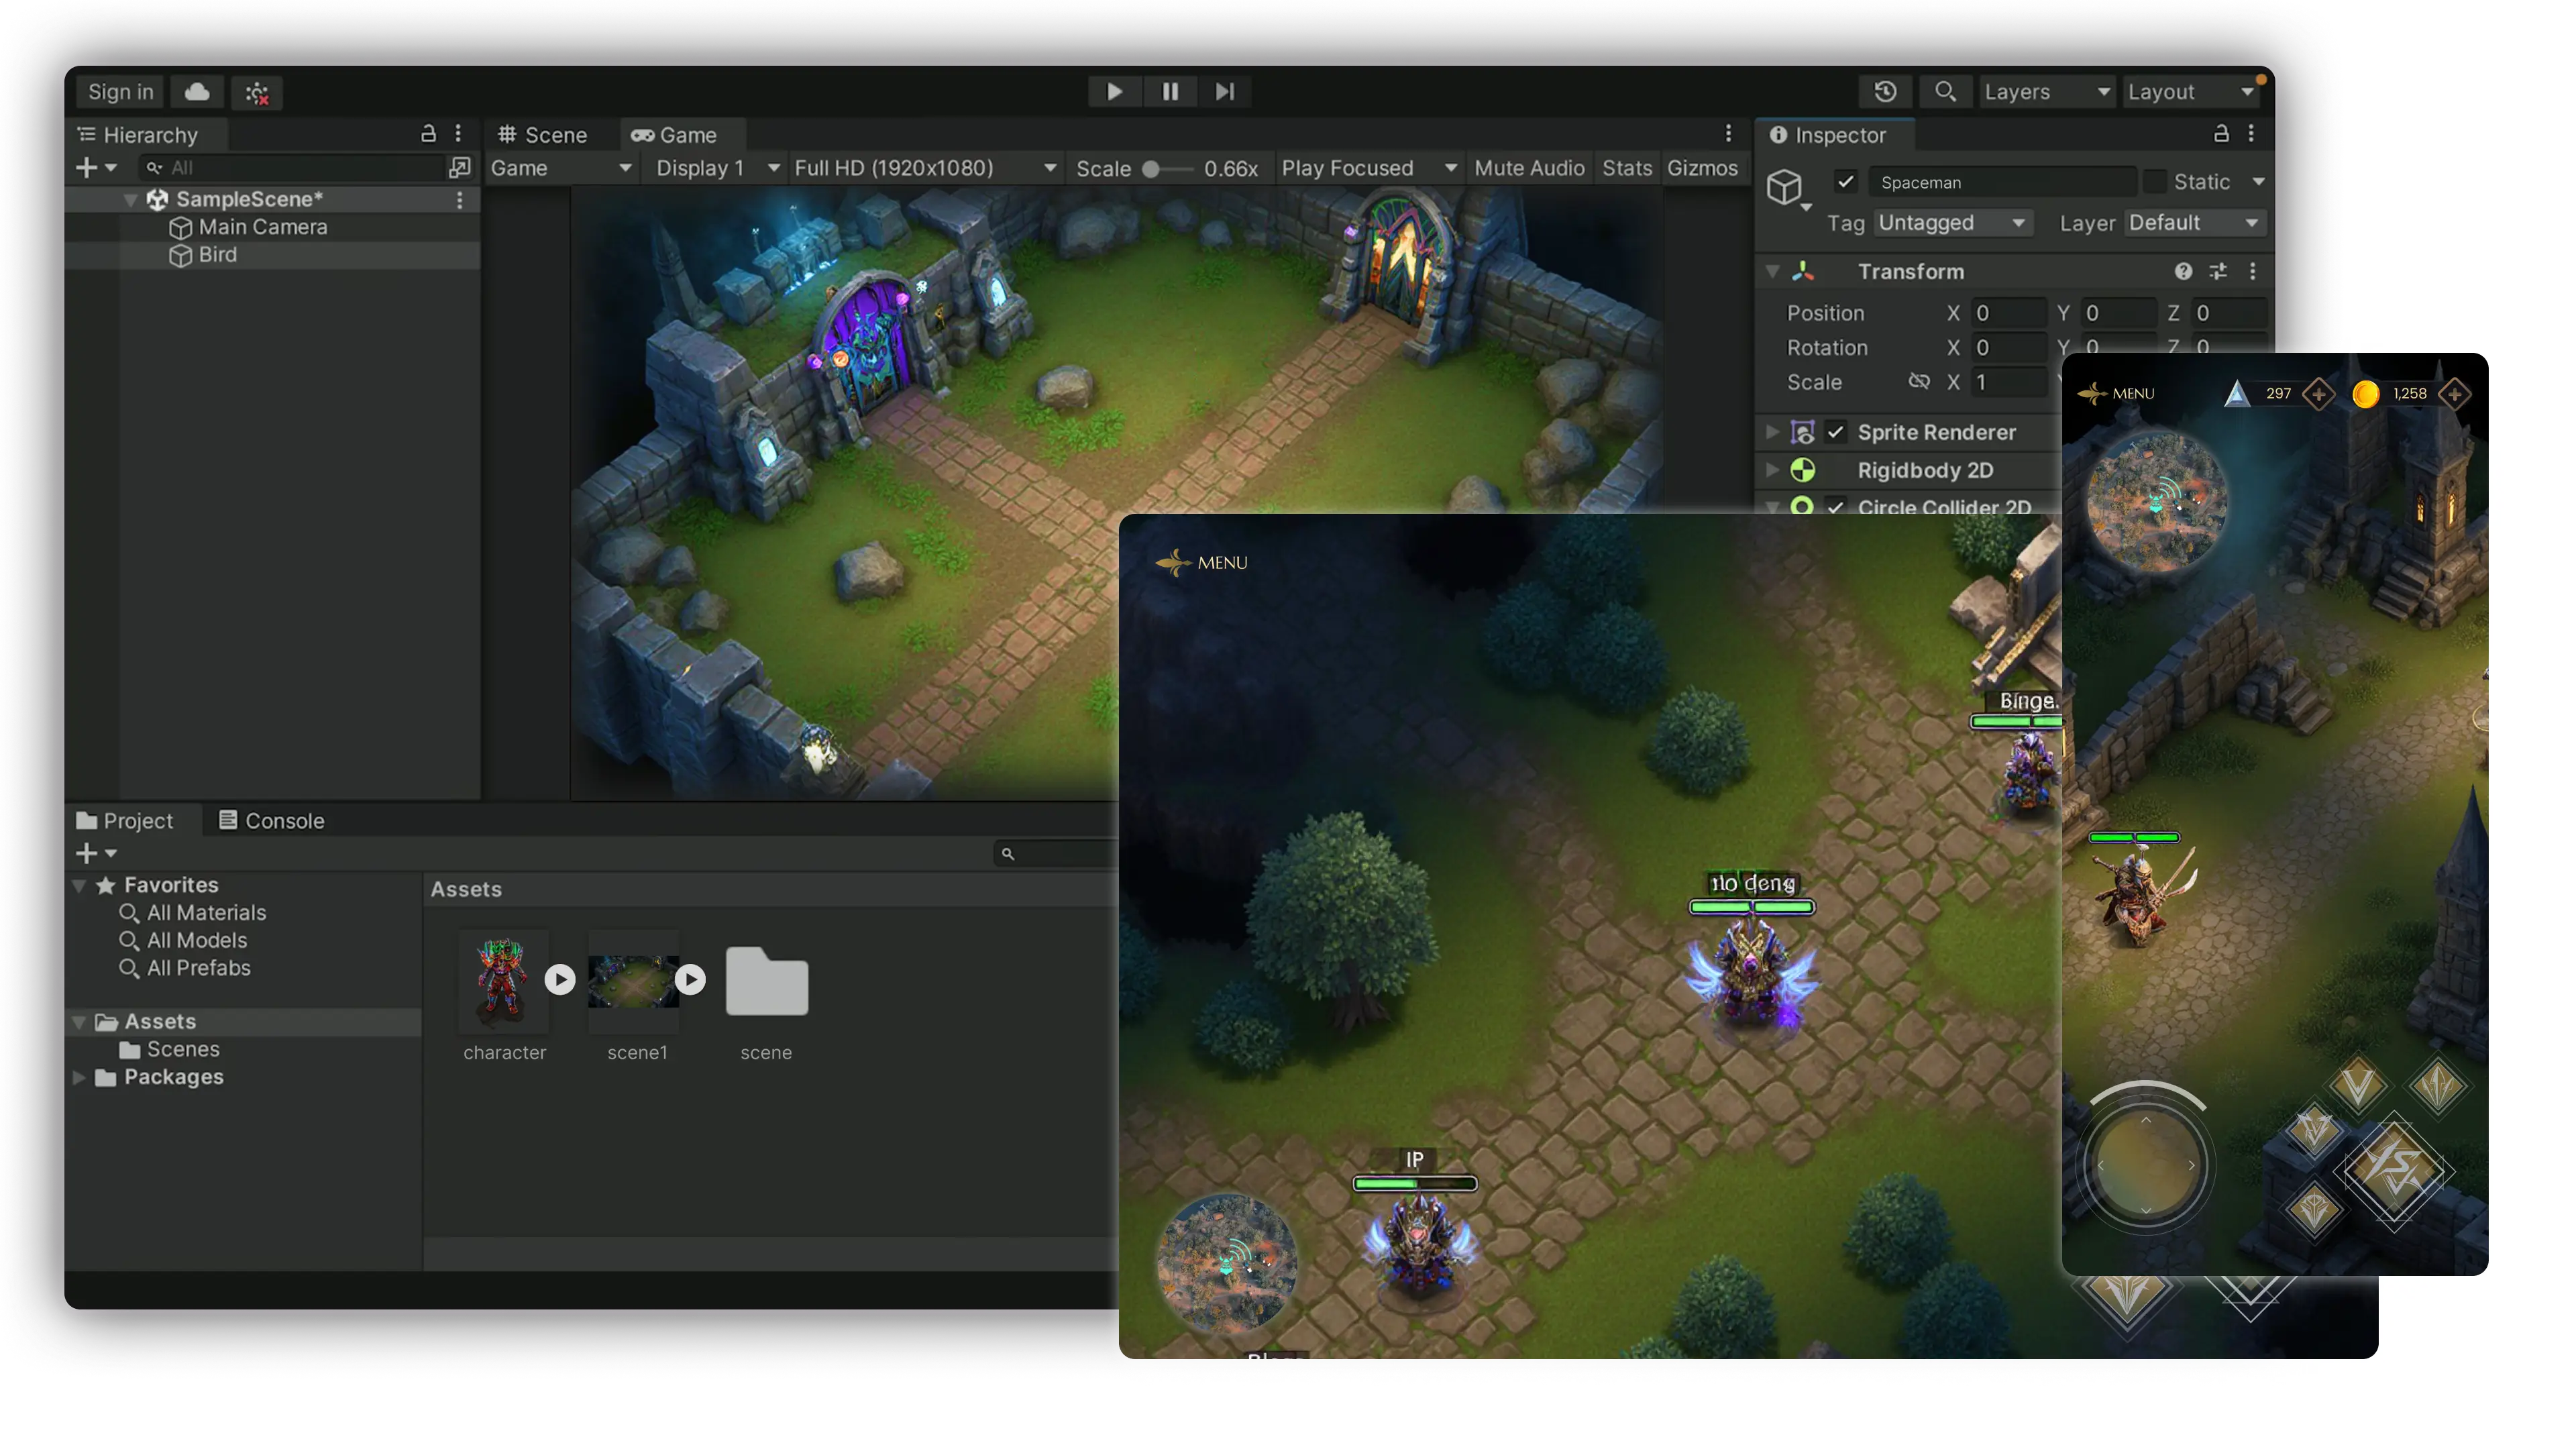The height and width of the screenshot is (1449, 2576).
Task: Enable the Stats overlay in Game view
Action: tap(1627, 168)
